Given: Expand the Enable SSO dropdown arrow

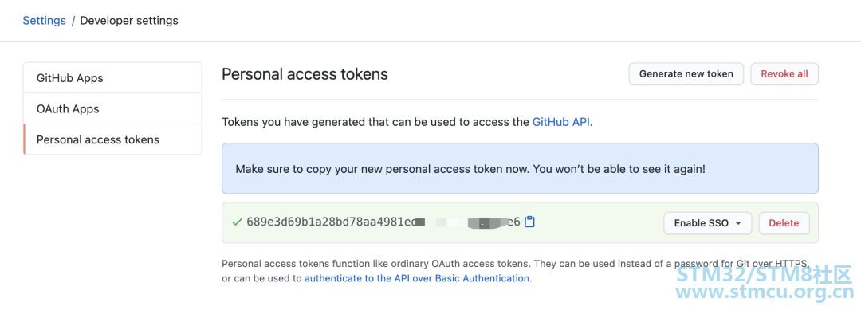Looking at the screenshot, I should 738,223.
